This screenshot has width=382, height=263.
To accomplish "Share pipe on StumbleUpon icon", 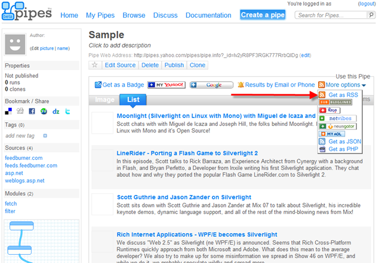I will (44, 112).
